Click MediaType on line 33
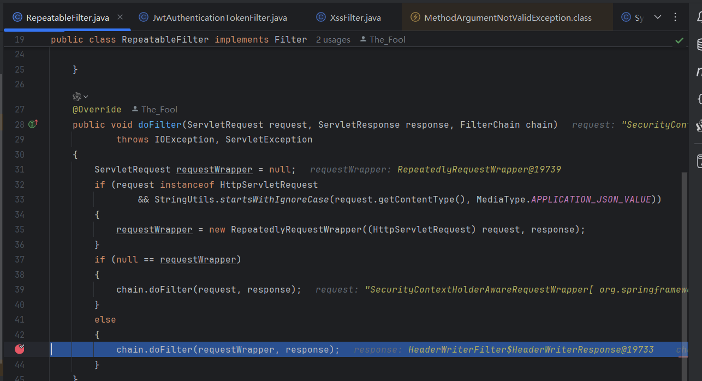 pos(501,199)
